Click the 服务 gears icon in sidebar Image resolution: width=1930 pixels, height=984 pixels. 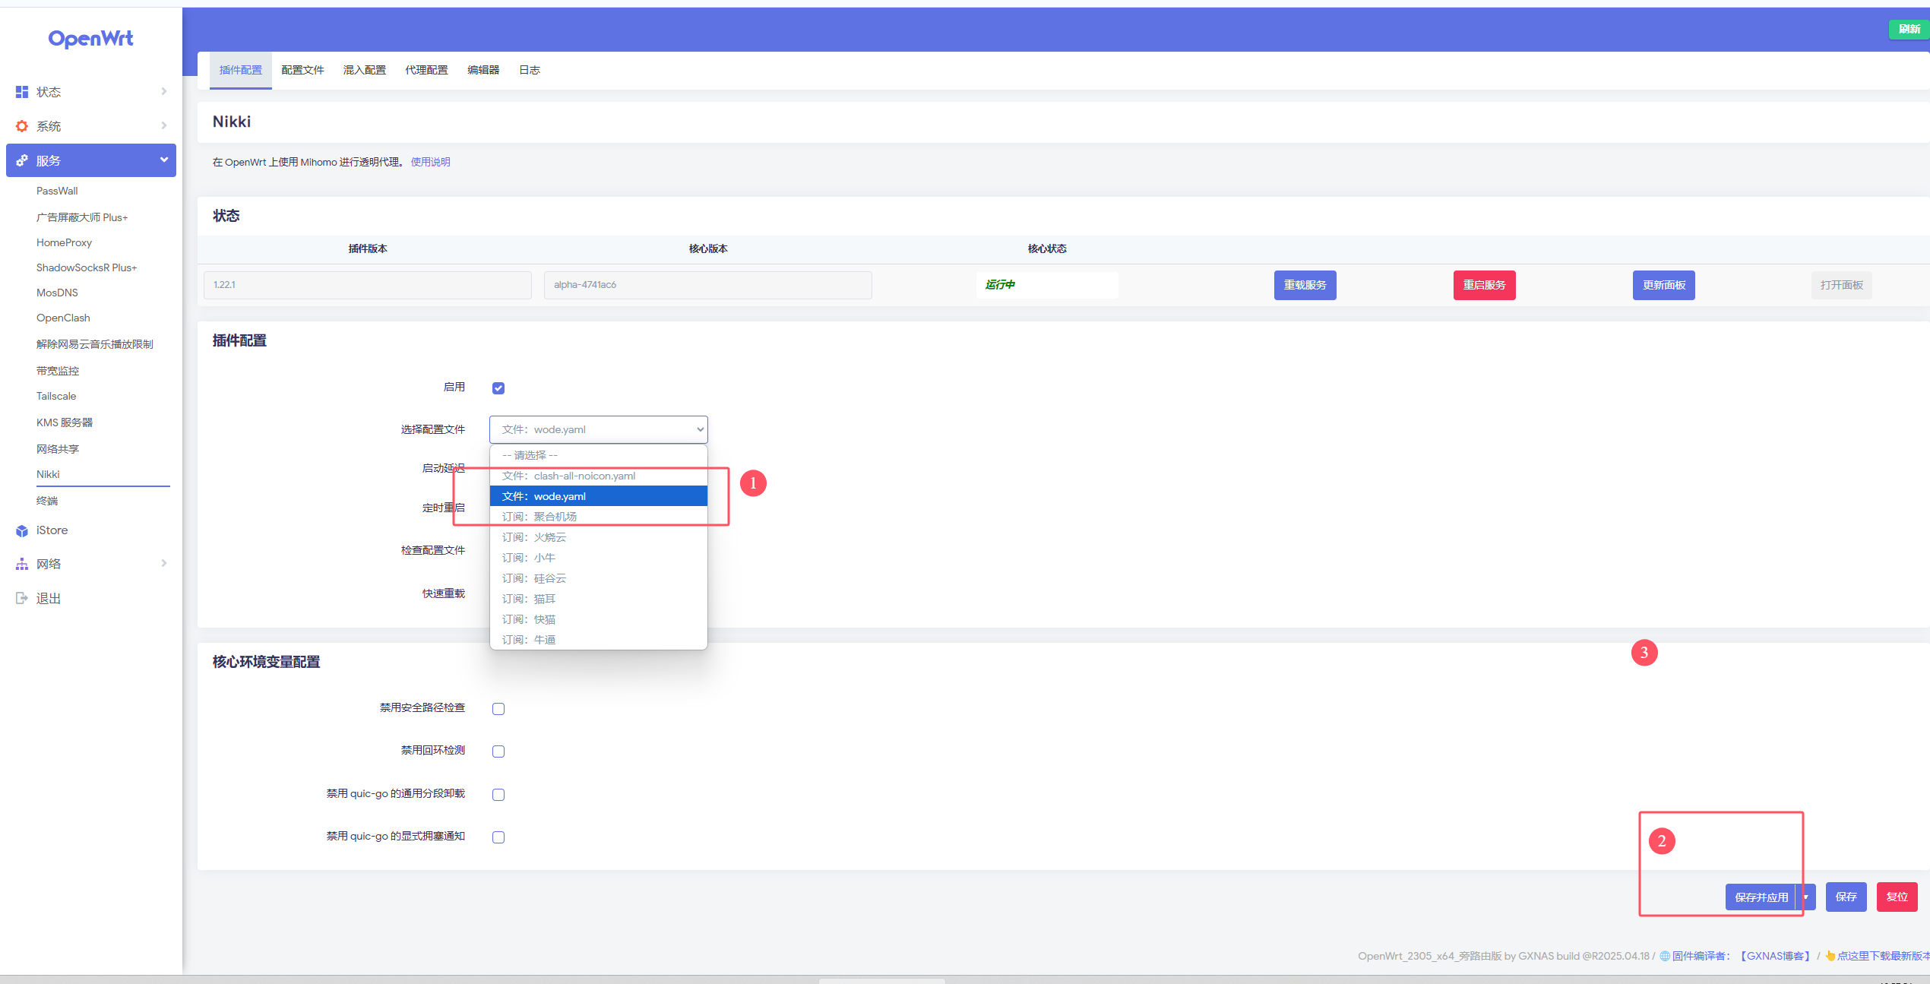click(x=22, y=160)
